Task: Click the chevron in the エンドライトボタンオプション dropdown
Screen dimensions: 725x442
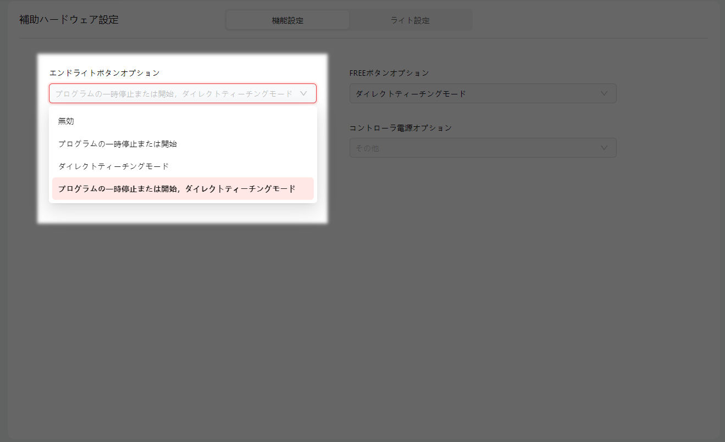Action: (x=303, y=93)
